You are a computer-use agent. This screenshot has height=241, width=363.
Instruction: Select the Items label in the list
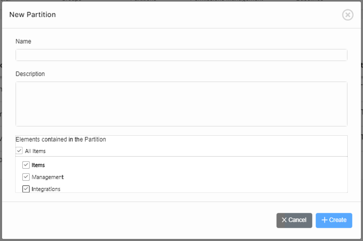click(x=38, y=165)
